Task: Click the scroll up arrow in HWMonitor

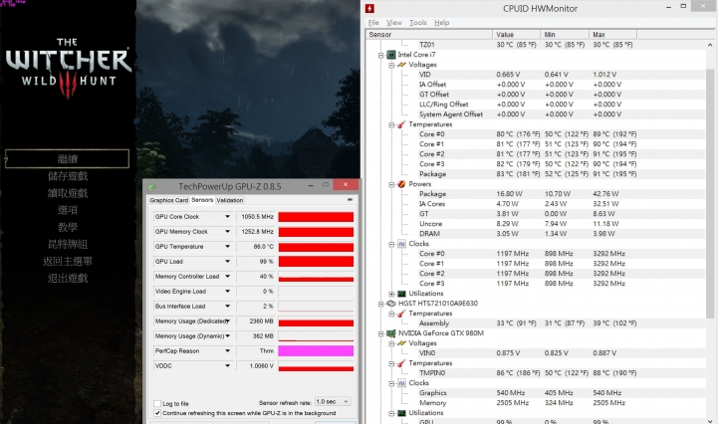Action: click(710, 45)
